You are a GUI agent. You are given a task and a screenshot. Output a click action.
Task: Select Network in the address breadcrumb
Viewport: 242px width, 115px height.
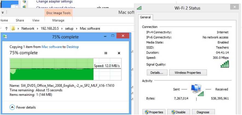pyautogui.click(x=28, y=28)
